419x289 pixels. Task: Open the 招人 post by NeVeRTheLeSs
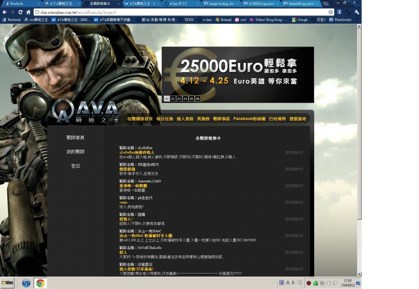click(123, 253)
